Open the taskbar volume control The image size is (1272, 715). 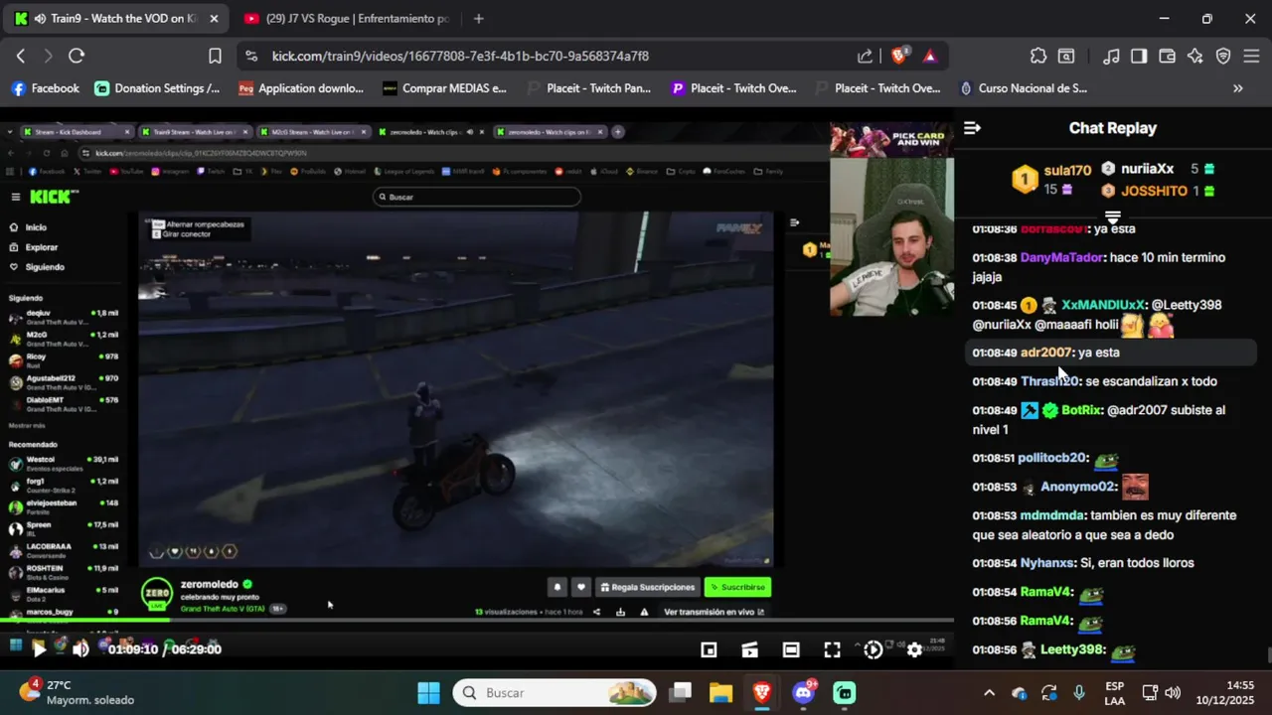1173,692
